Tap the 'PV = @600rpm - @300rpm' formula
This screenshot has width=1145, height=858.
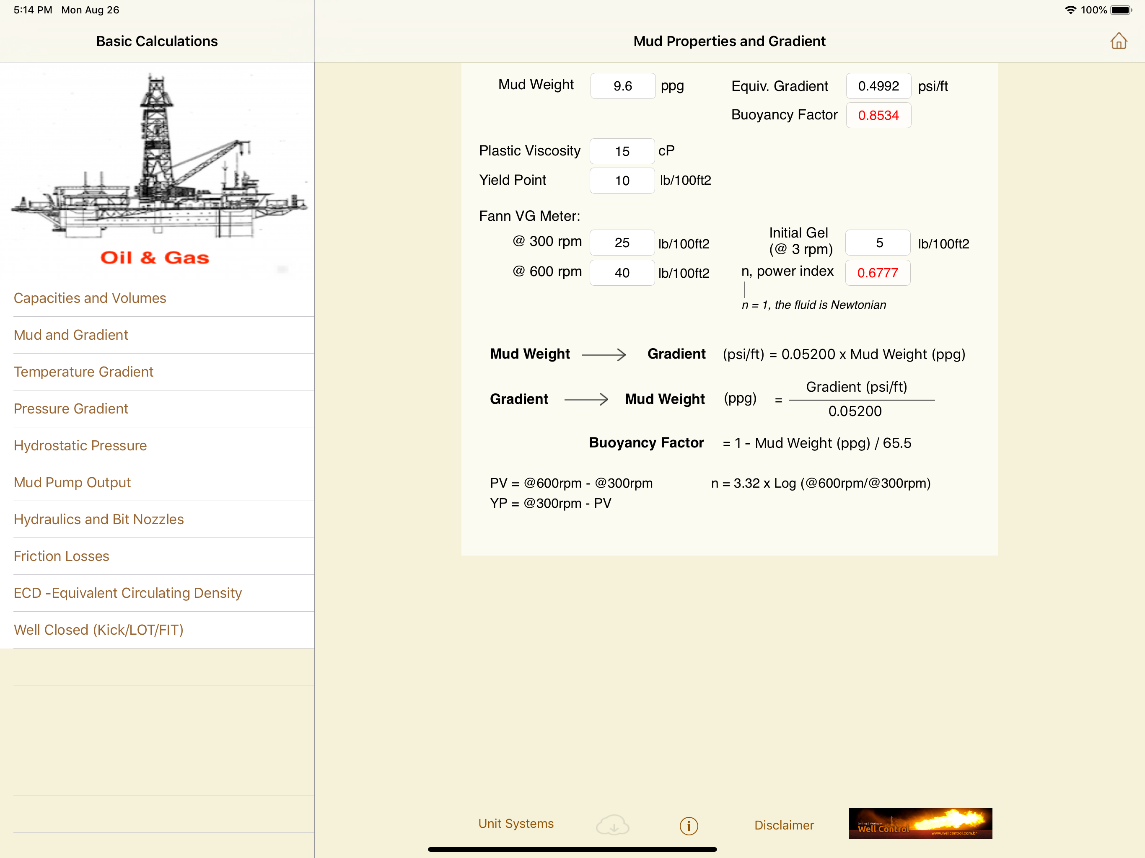pos(572,483)
